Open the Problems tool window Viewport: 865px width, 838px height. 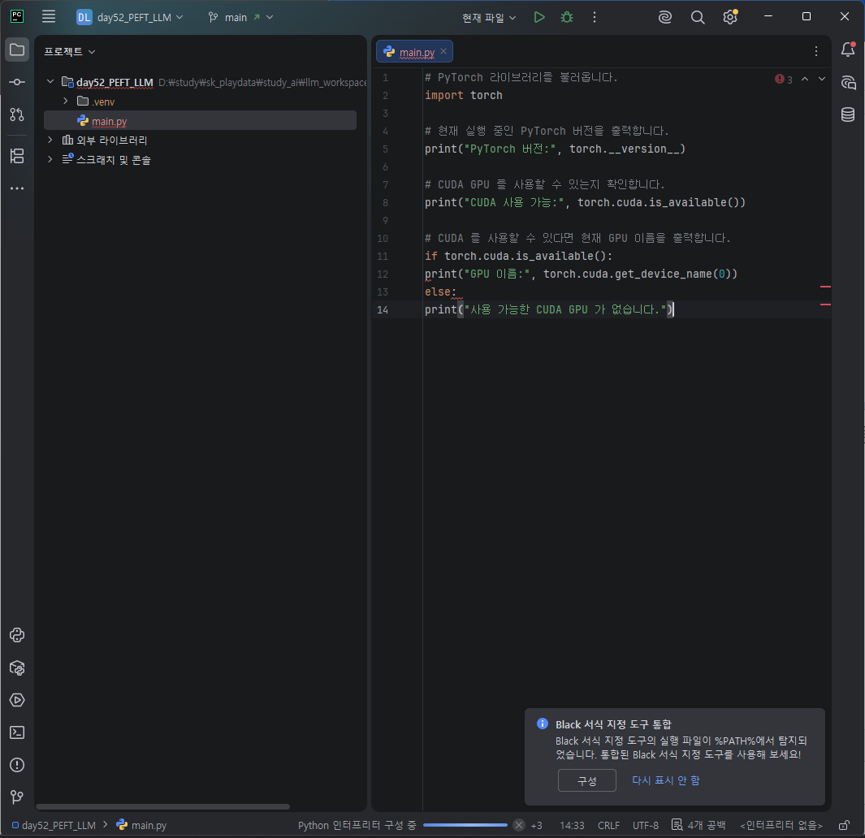click(17, 765)
